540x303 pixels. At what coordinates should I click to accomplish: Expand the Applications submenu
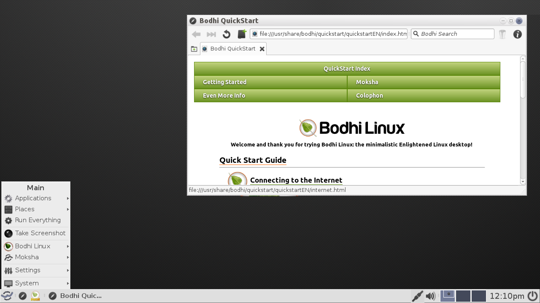click(x=36, y=198)
